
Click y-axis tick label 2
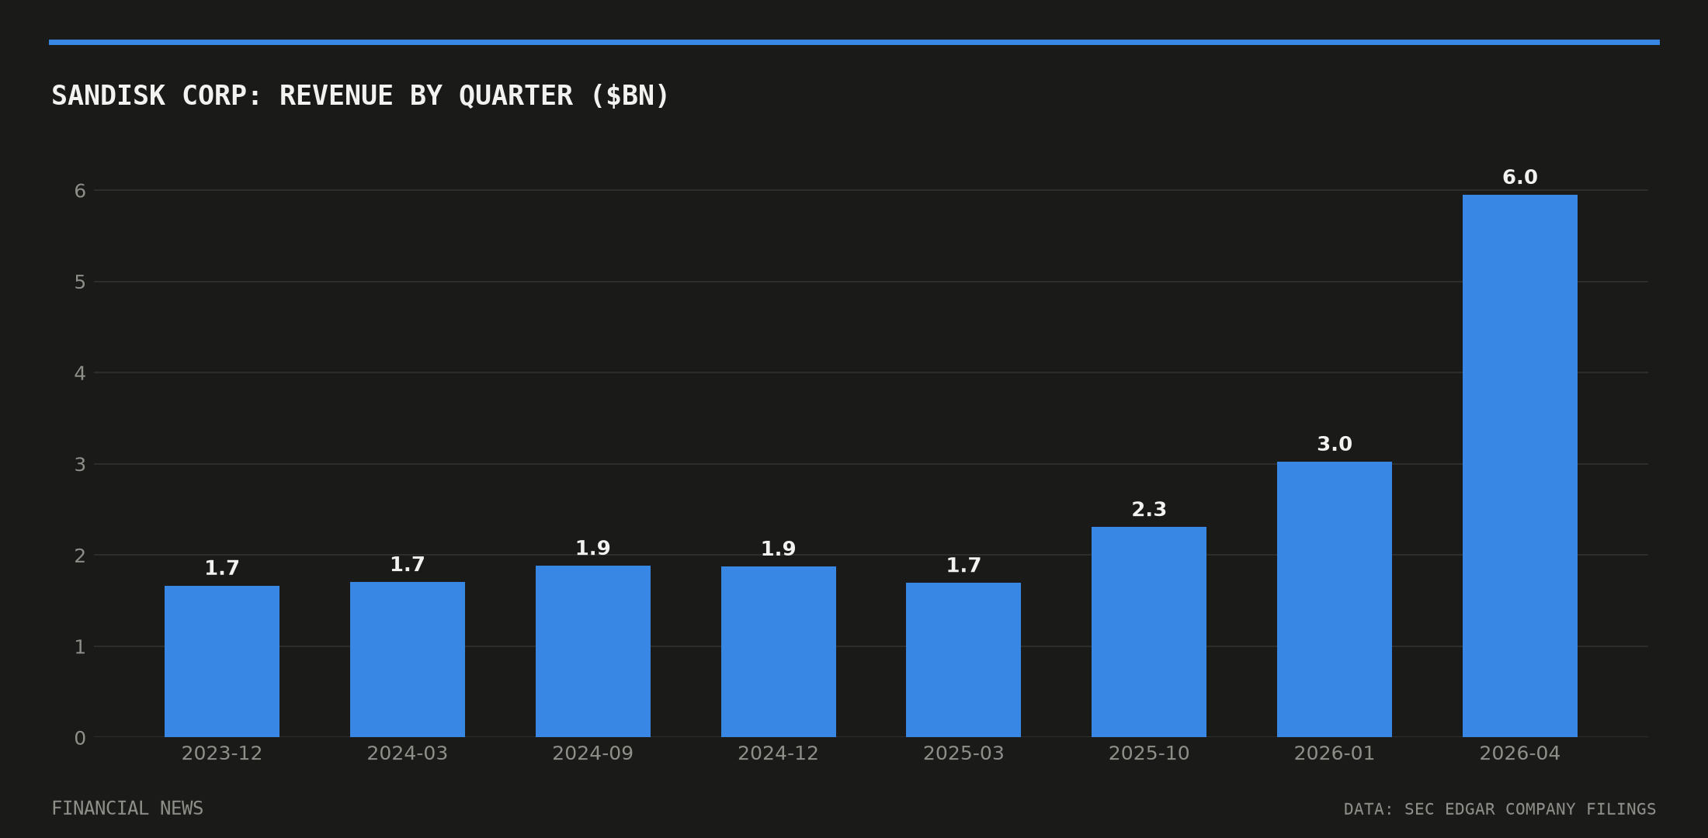80,556
